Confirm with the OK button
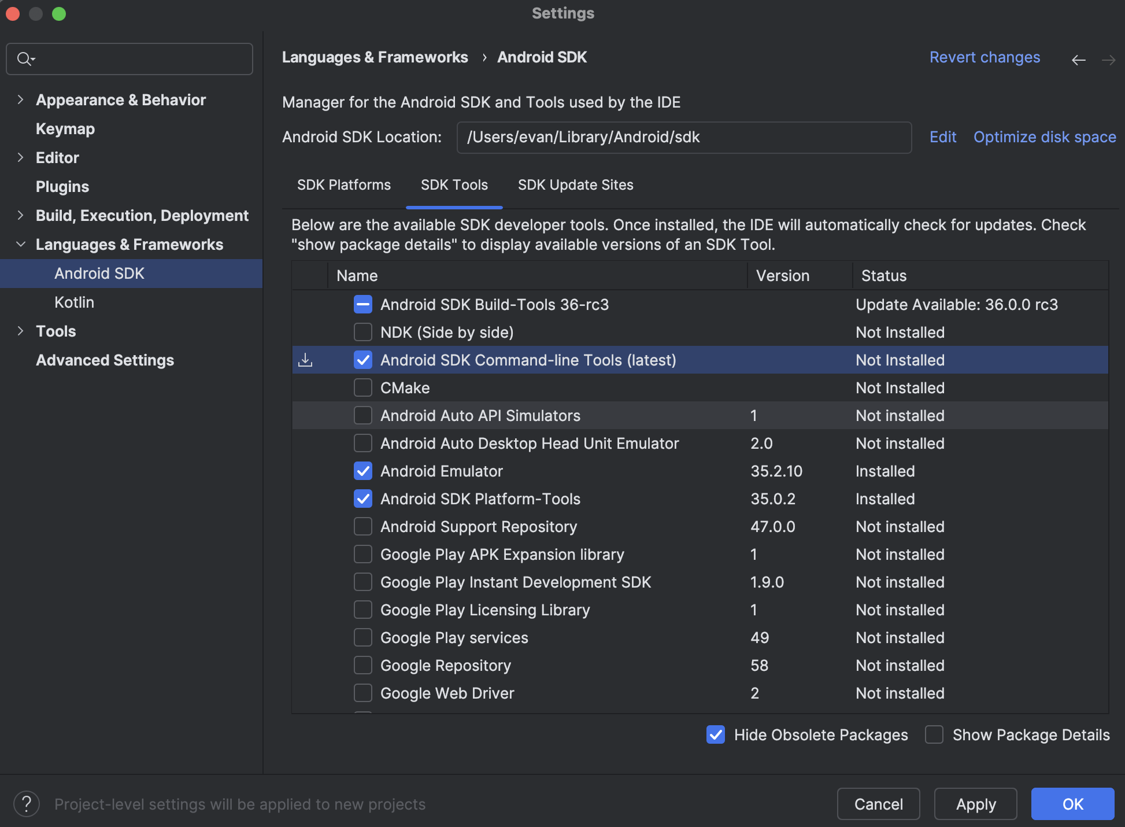1125x827 pixels. point(1073,804)
